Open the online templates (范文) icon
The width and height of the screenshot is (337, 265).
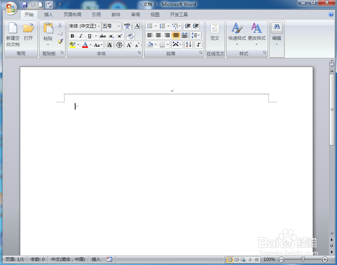(x=215, y=32)
